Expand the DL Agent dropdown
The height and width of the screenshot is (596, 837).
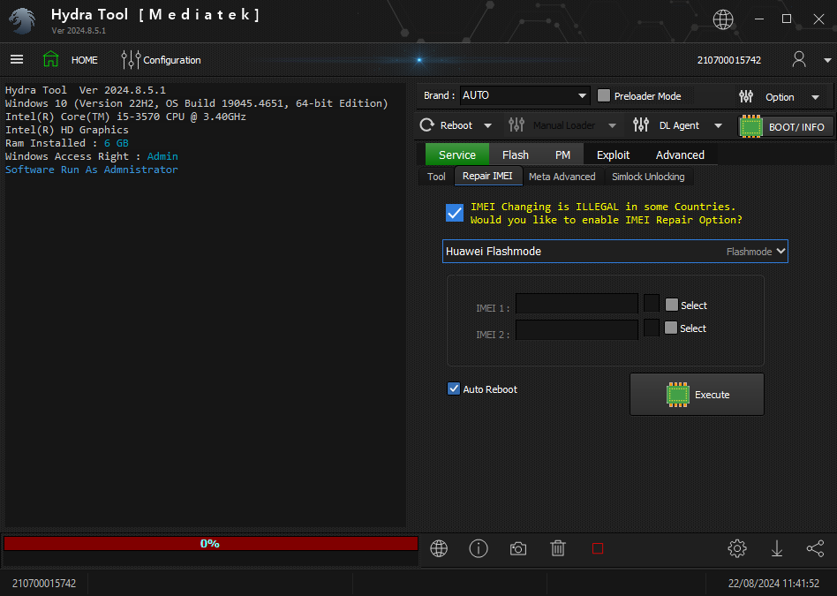[x=718, y=125]
